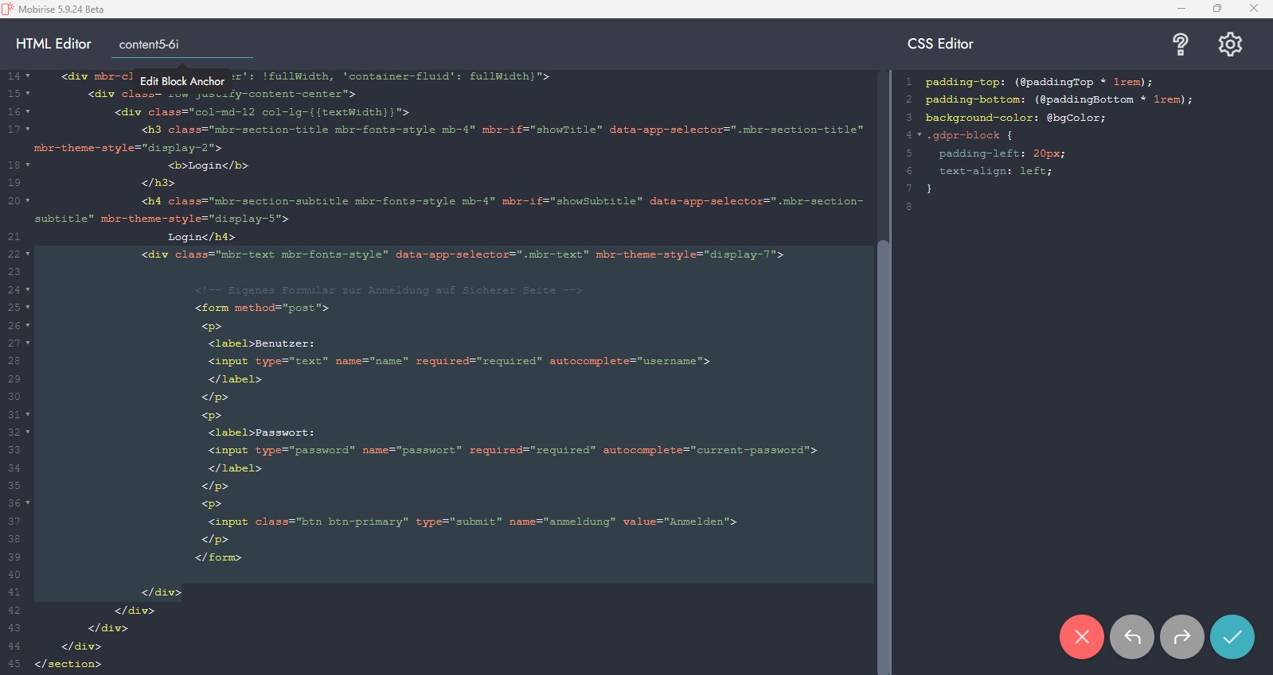
Task: Collapse the Passwort label at line 32
Action: [x=28, y=433]
